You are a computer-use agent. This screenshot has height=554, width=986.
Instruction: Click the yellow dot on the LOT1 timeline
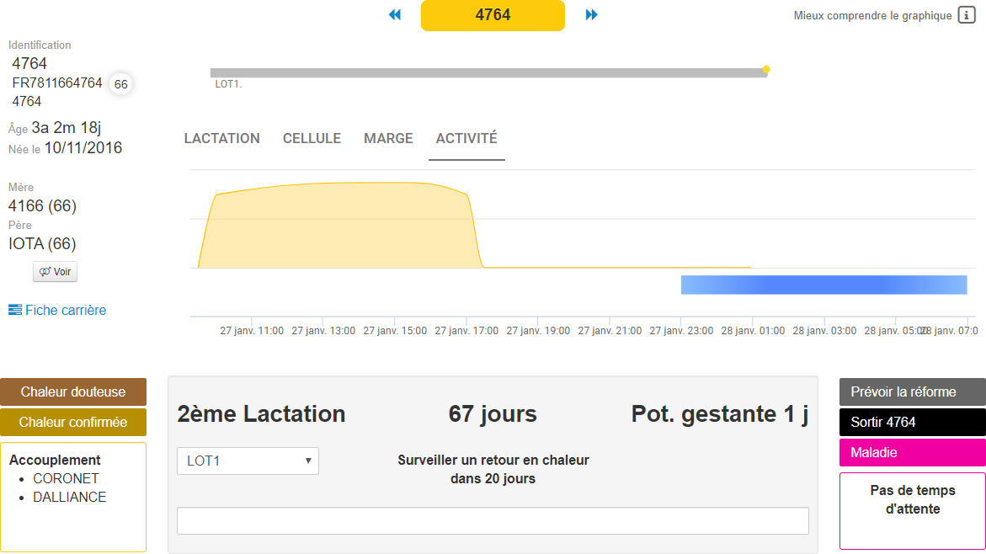[766, 69]
